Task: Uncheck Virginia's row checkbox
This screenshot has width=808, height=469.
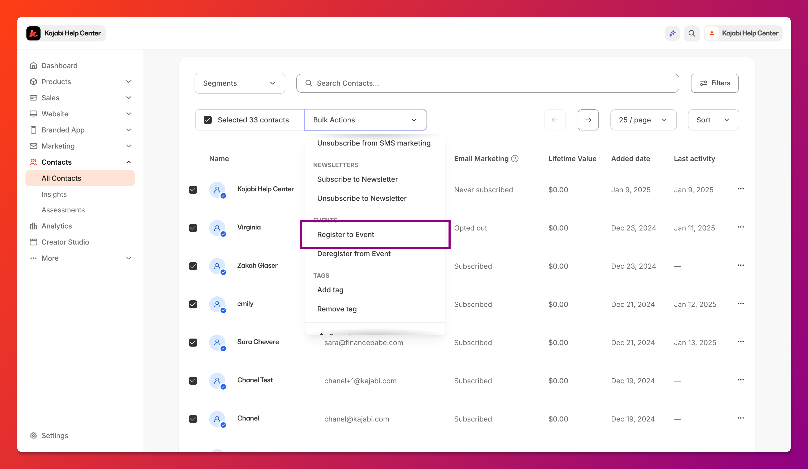Action: (x=193, y=228)
